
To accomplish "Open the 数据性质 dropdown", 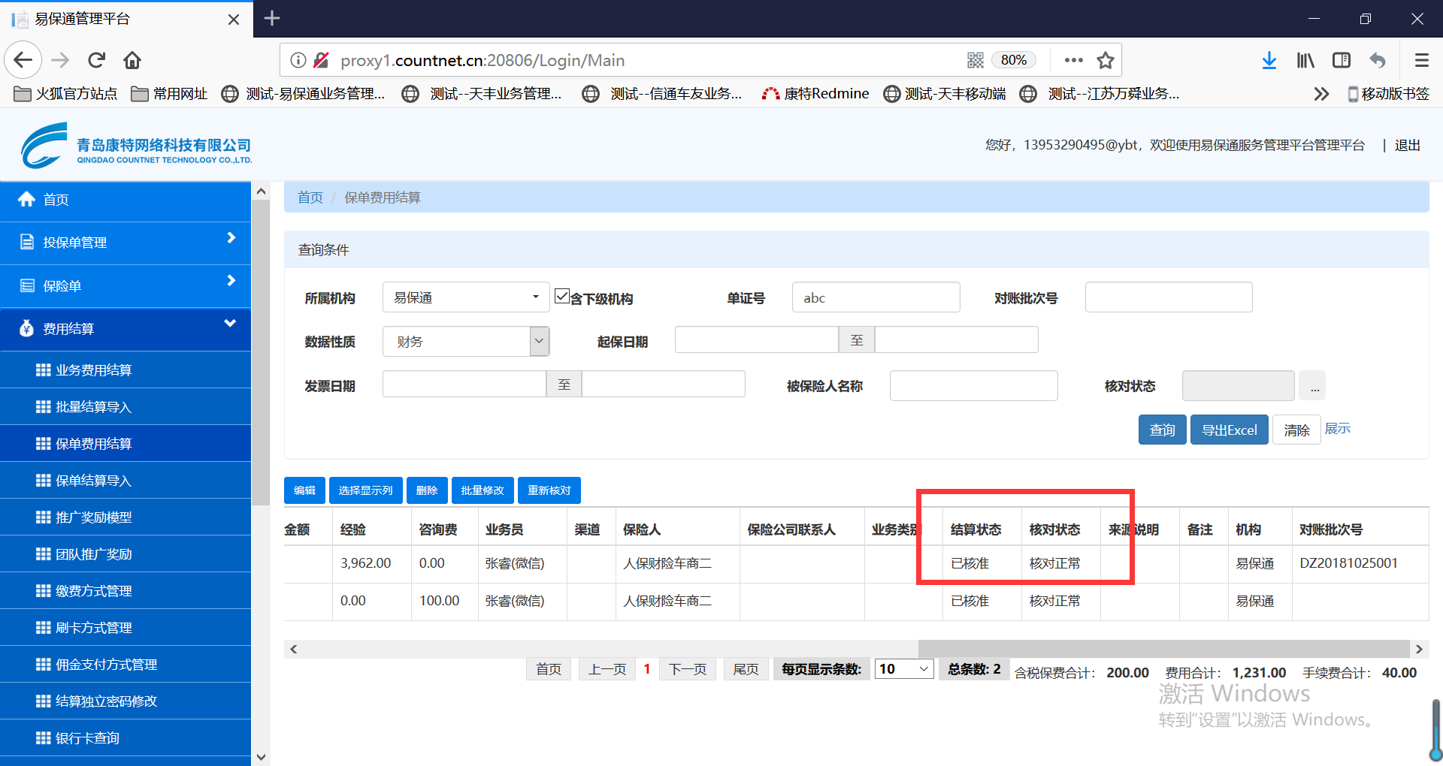I will click(466, 342).
